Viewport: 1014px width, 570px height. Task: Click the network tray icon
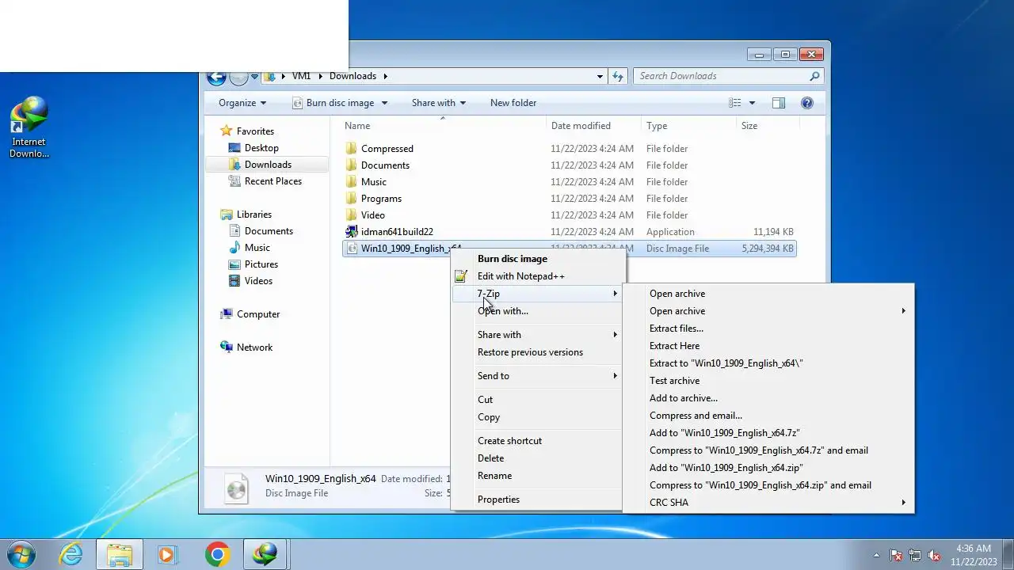915,555
